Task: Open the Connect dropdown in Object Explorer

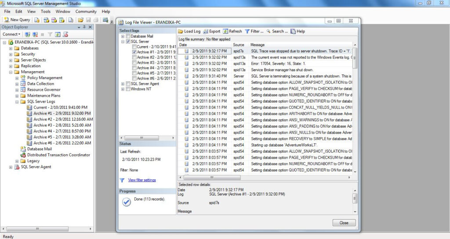Action: coord(11,34)
